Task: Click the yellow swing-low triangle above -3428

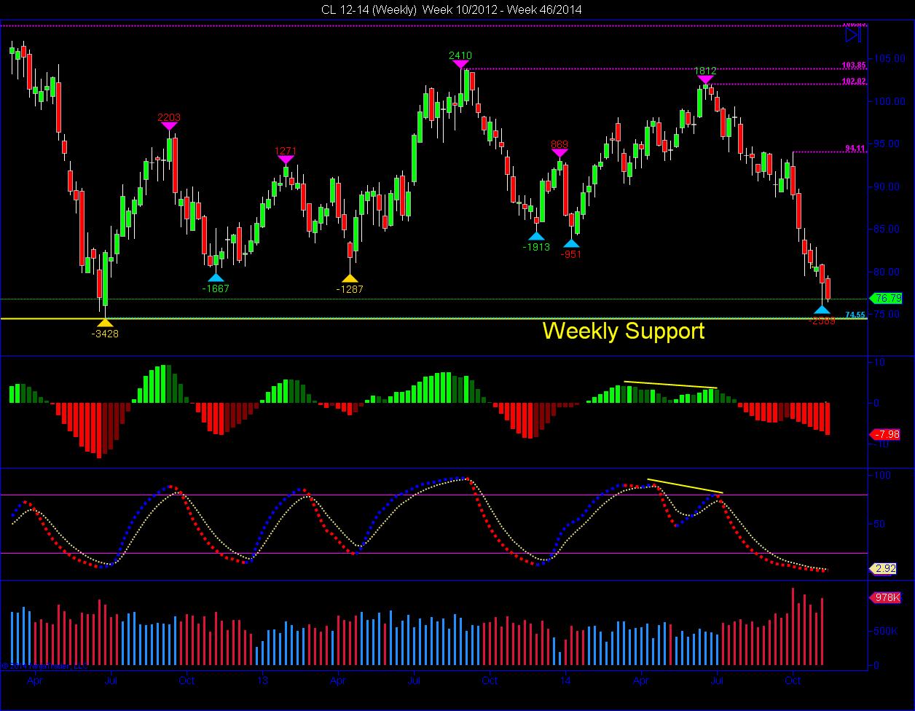Action: [x=106, y=322]
